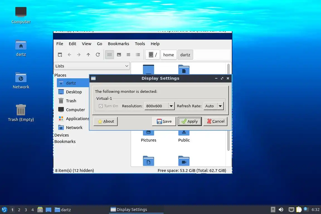Click the volume icon in system tray

281,210
